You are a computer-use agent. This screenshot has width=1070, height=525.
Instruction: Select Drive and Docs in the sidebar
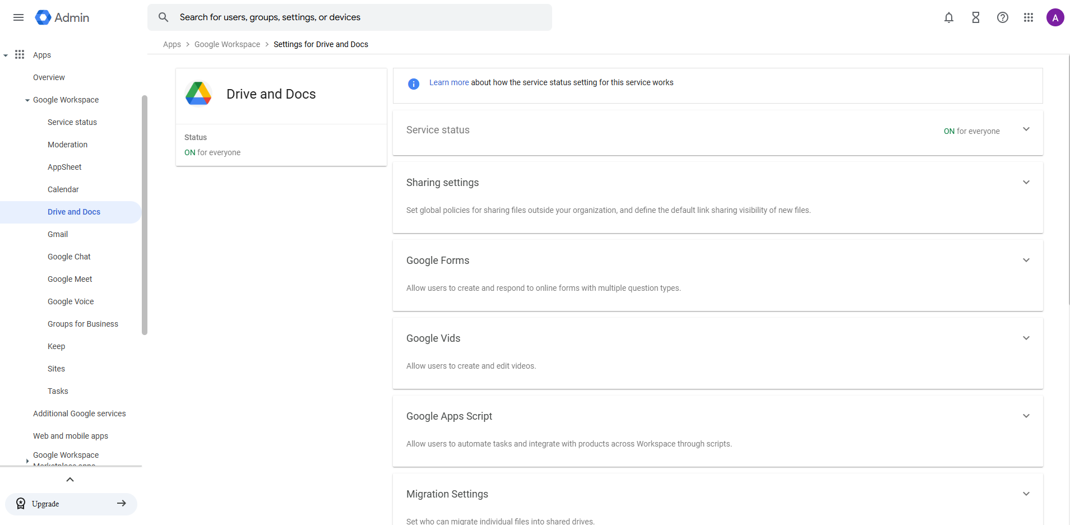(71, 212)
